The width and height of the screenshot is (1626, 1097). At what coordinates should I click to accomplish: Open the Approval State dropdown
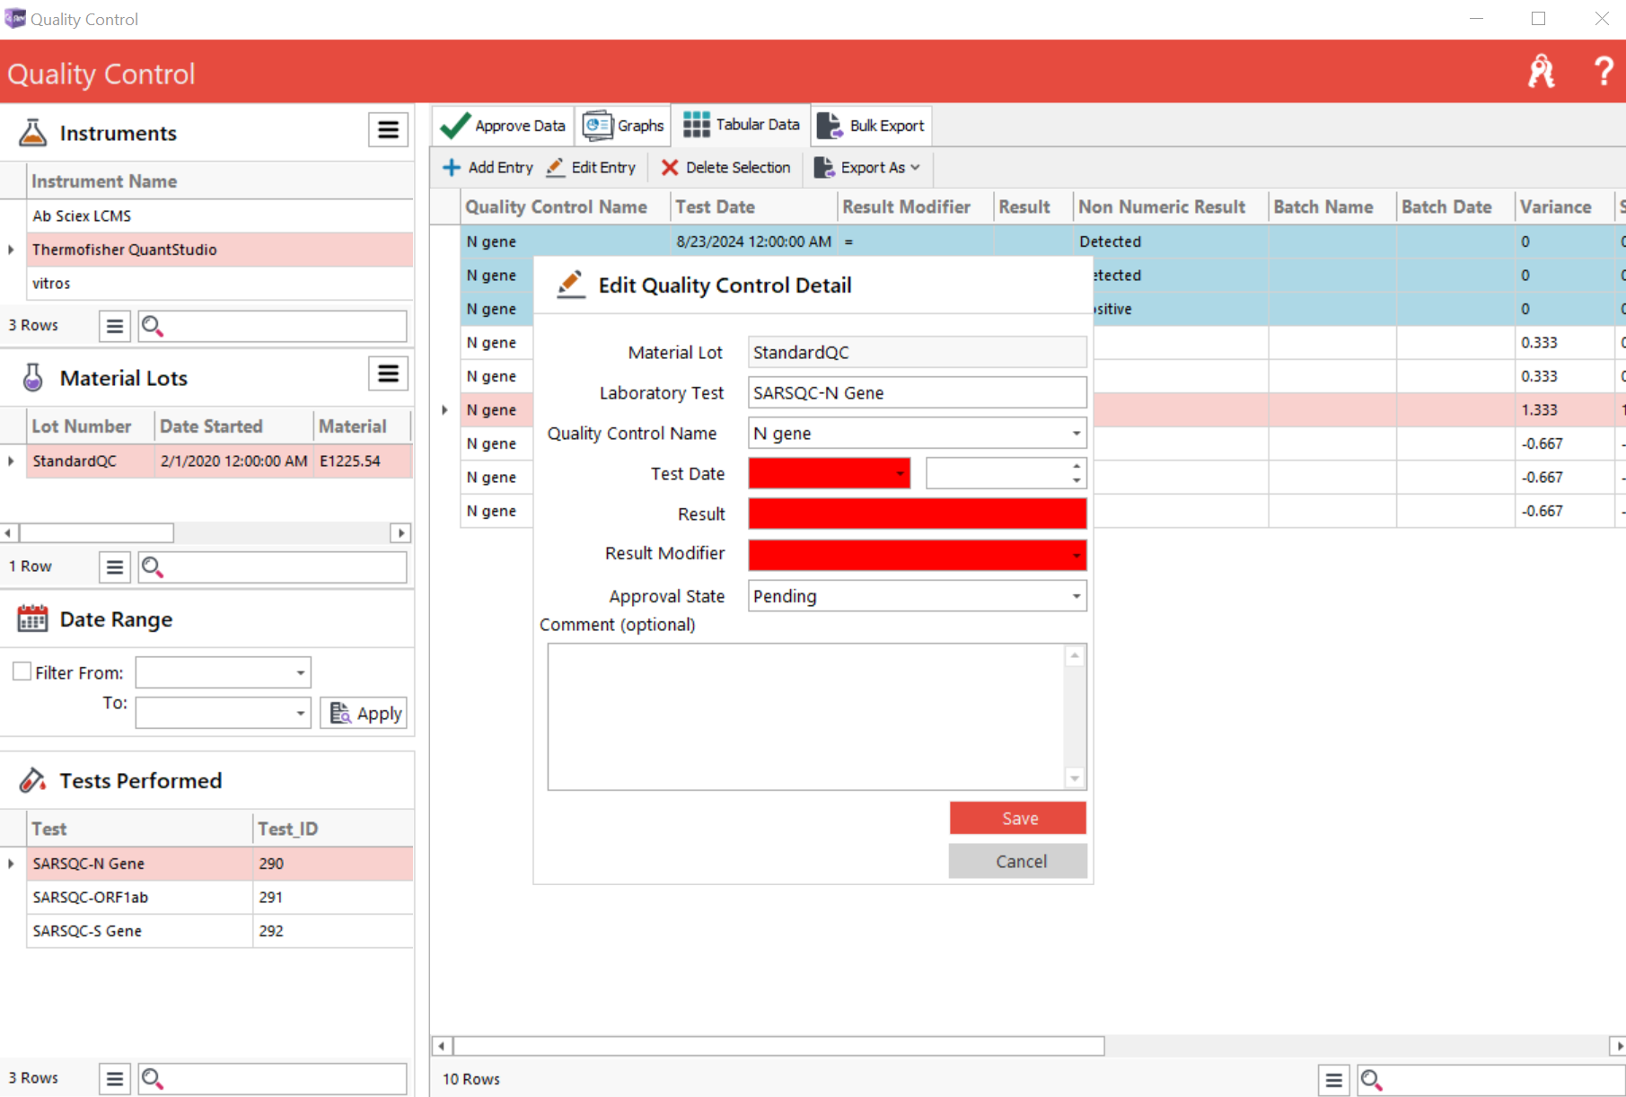pyautogui.click(x=1076, y=596)
